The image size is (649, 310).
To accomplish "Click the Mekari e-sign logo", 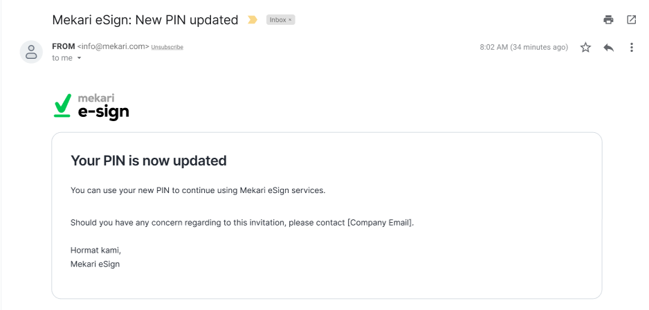I will click(91, 106).
